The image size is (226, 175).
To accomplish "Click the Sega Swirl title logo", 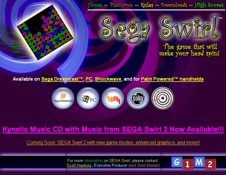I will (160, 28).
